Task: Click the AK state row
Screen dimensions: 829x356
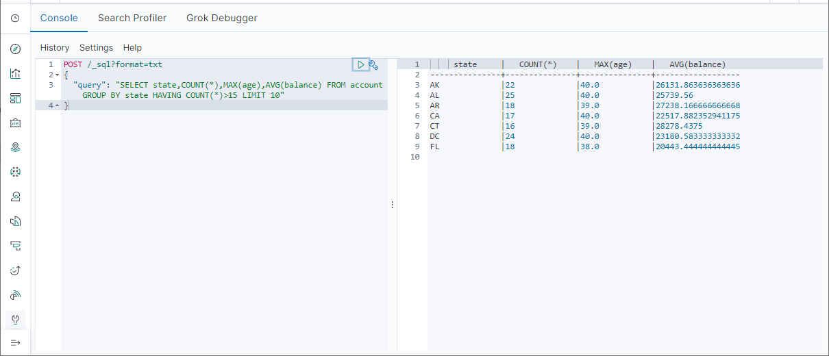Action: tap(434, 85)
